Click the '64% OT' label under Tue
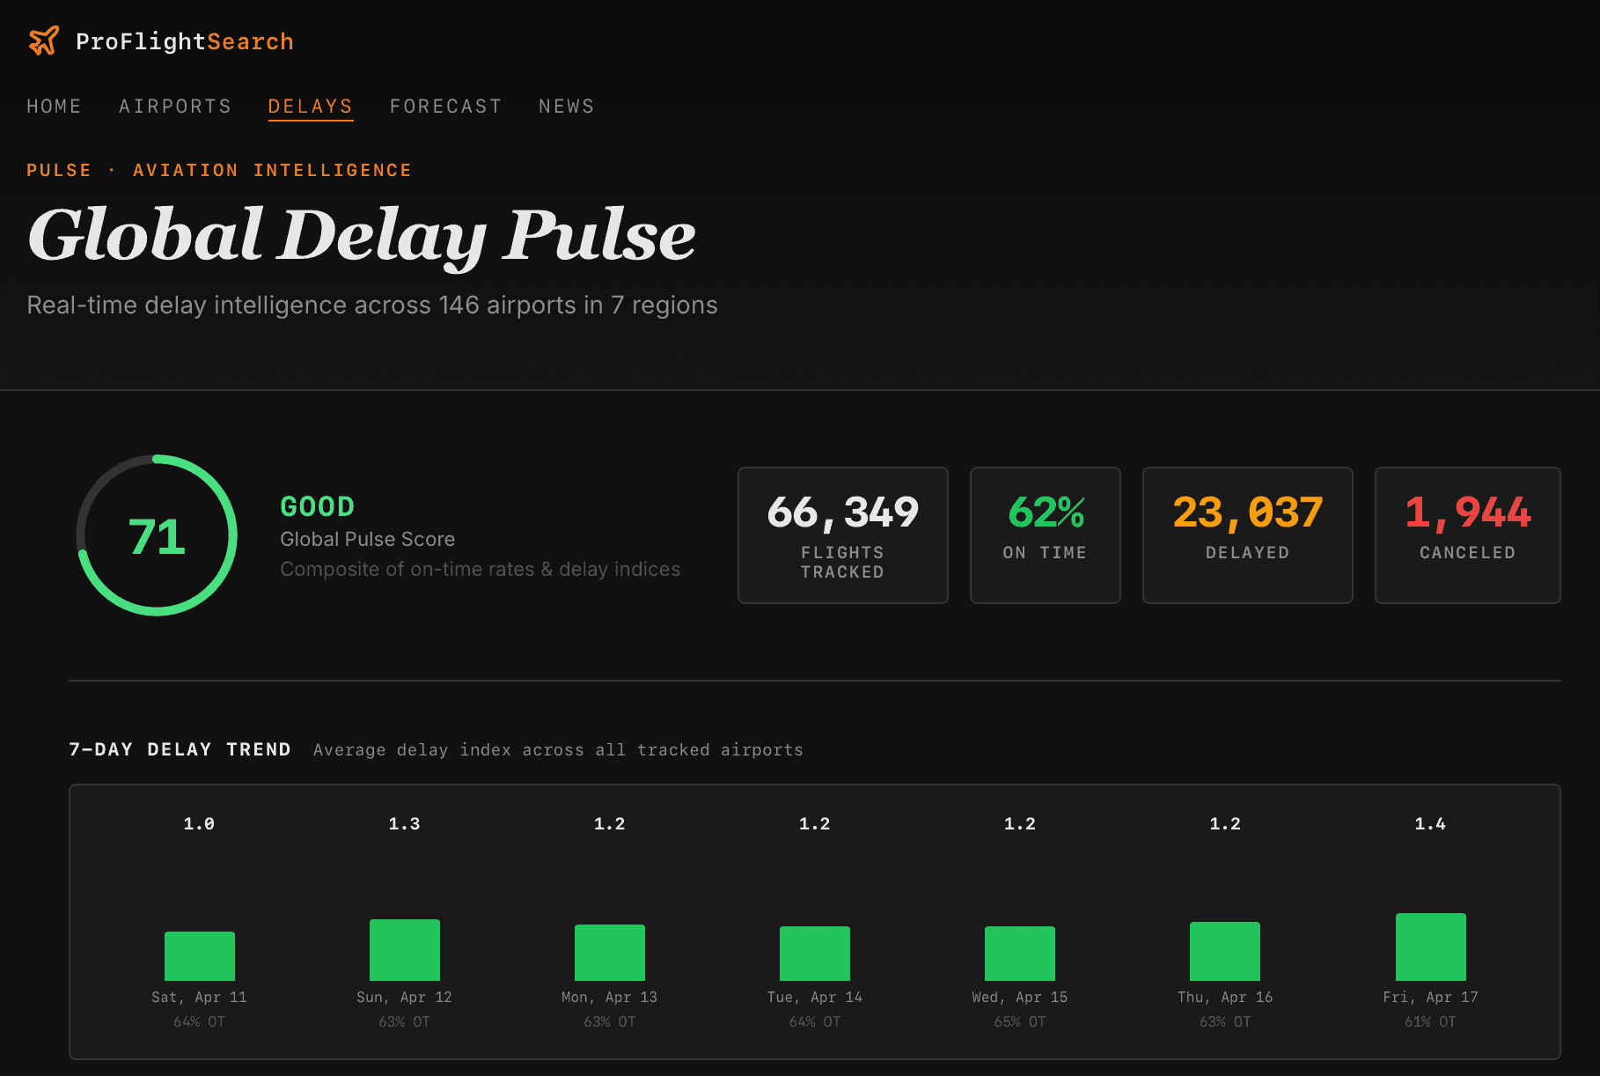Screen dimensions: 1600x1076 (x=815, y=1022)
